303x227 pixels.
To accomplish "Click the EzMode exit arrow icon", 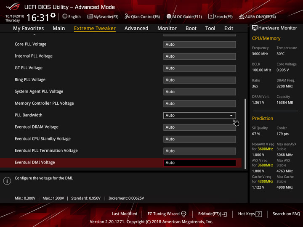I will 224,214.
